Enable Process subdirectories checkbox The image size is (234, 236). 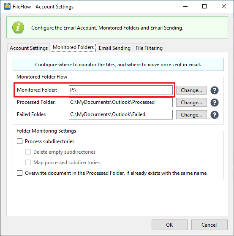click(19, 141)
